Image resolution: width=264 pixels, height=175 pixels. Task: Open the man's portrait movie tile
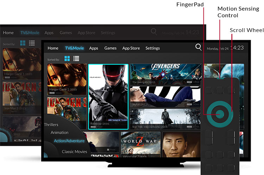181,144
